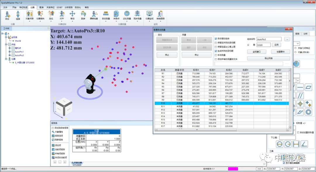Viewport: 316px width, 172px height.
Task: Open the dropdown under the 移动 toolbar icon
Action: 72,21
